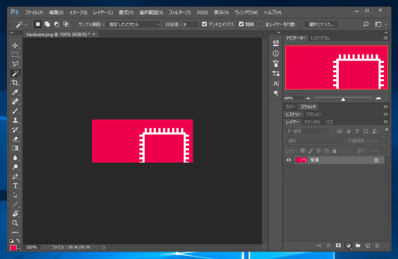Select the Gradient tool
Image resolution: width=398 pixels, height=259 pixels.
point(15,148)
